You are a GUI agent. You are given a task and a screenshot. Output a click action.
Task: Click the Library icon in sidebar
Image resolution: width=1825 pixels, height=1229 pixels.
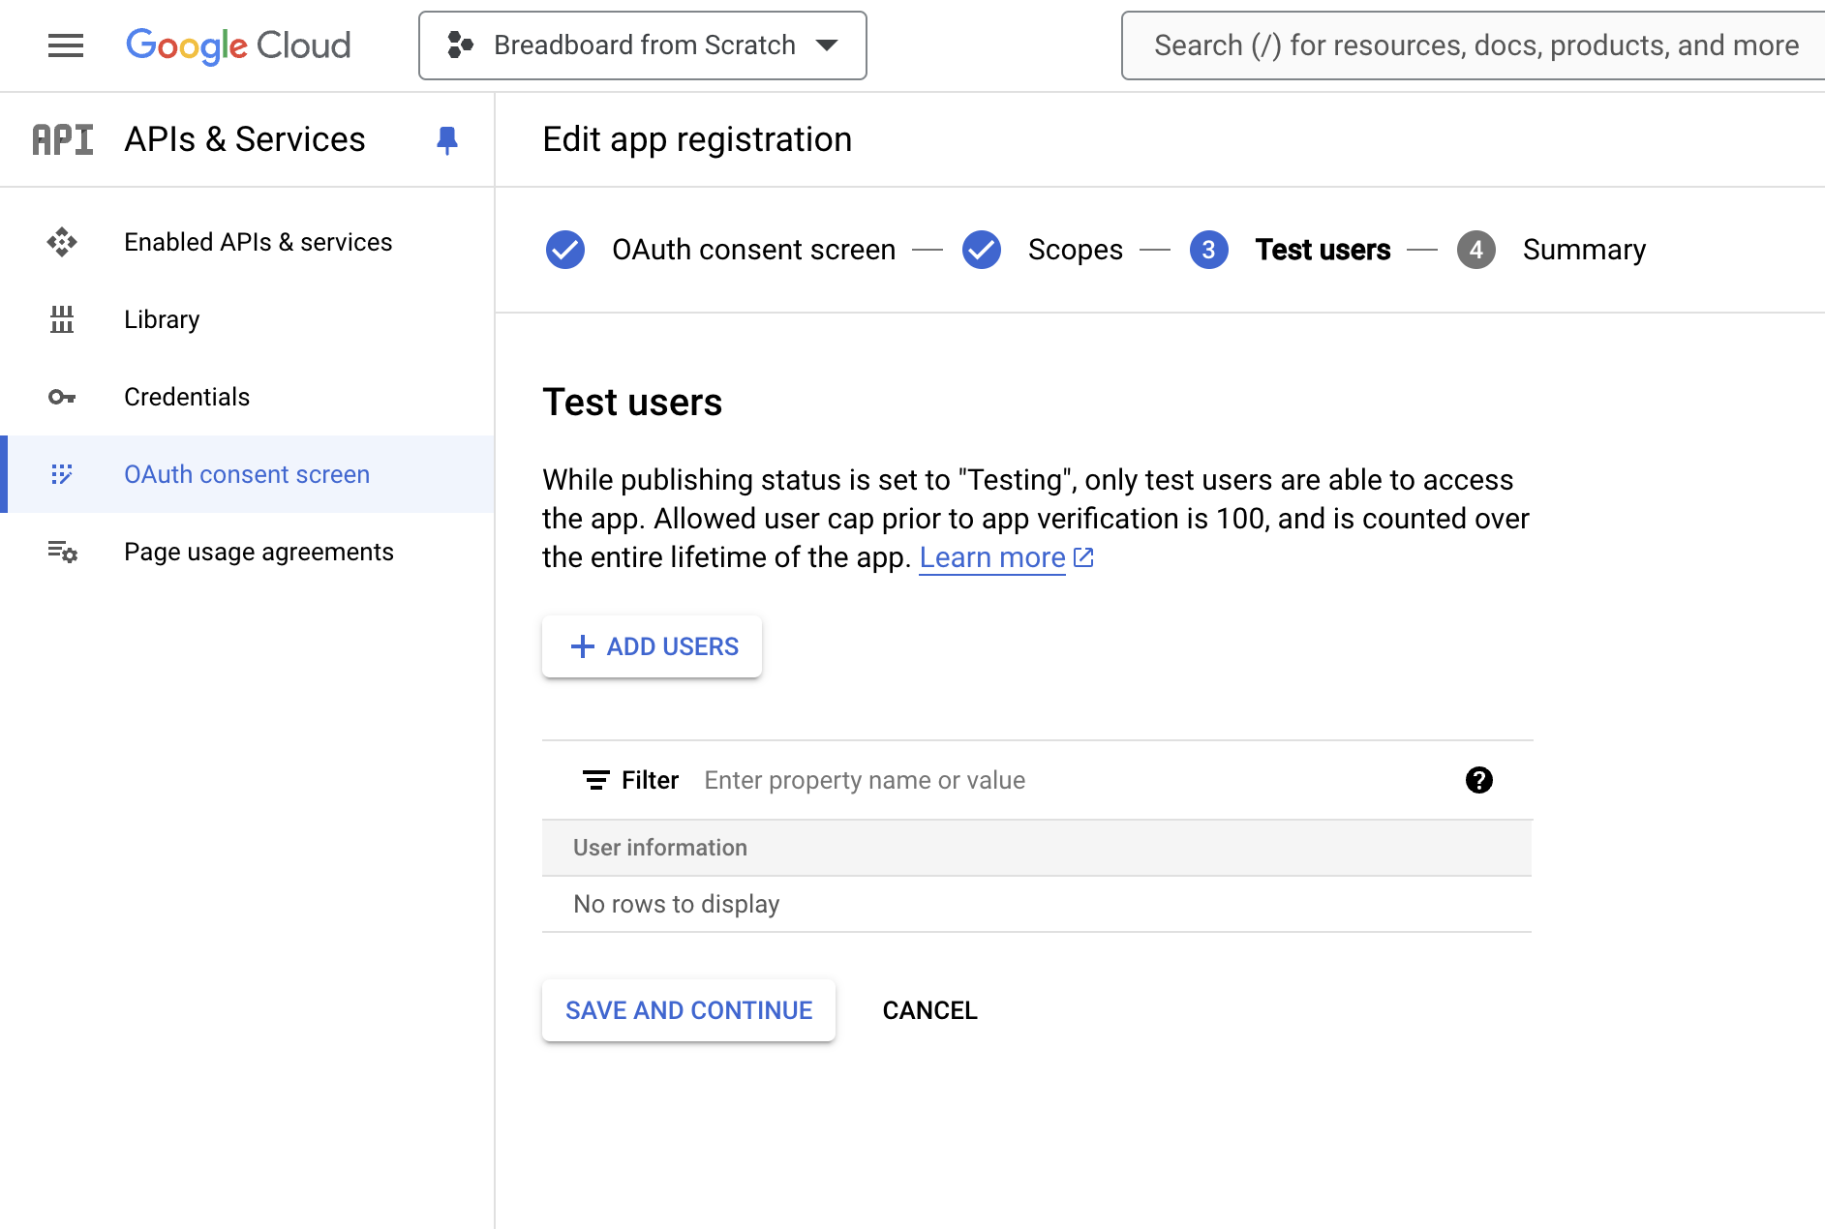tap(62, 319)
